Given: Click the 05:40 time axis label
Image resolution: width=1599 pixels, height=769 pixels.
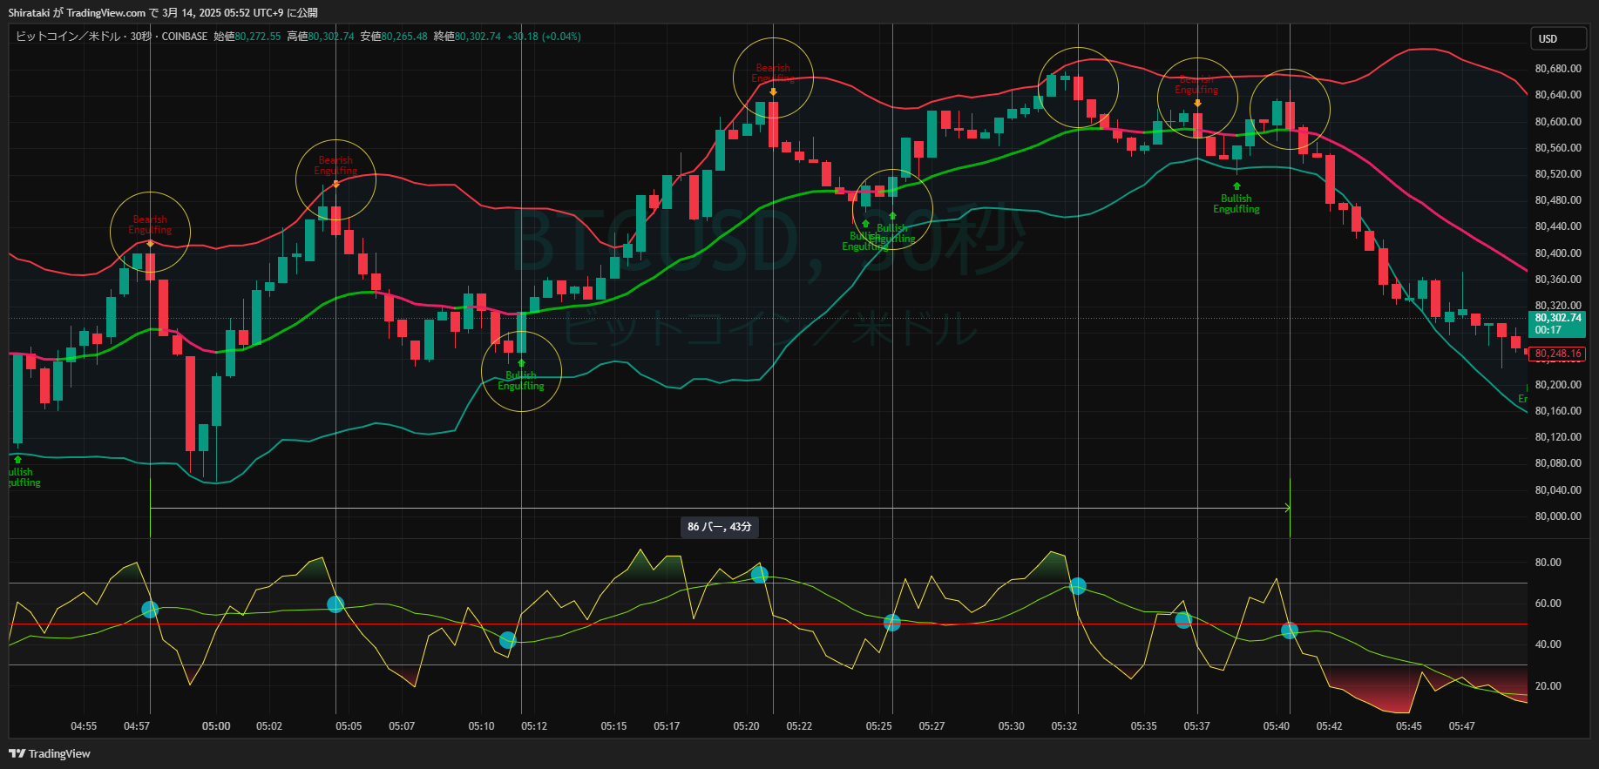Looking at the screenshot, I should (1277, 726).
